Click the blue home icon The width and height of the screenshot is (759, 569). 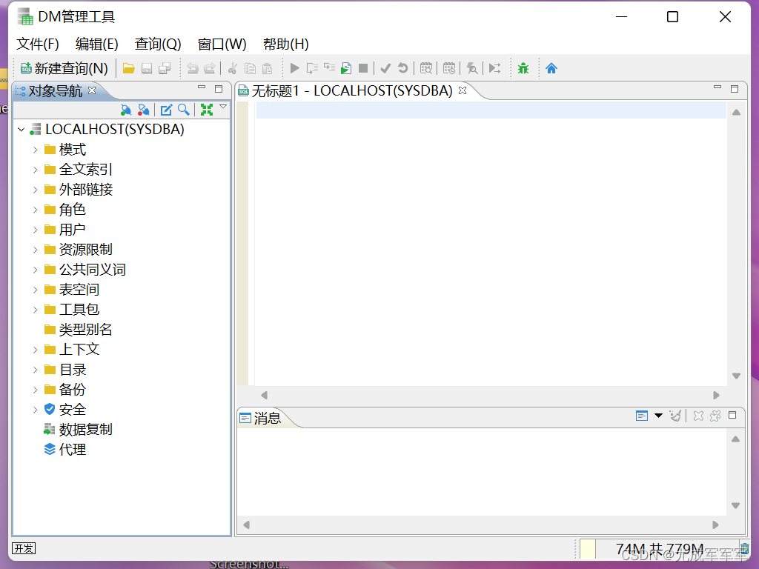tap(551, 68)
